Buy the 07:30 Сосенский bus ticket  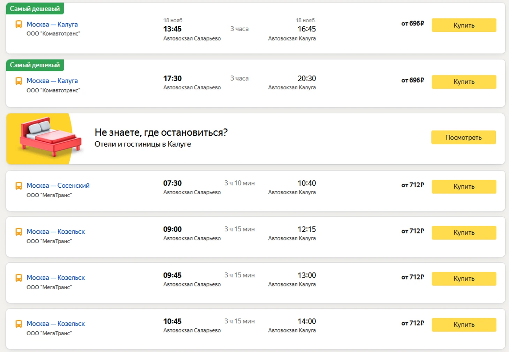[x=464, y=187]
